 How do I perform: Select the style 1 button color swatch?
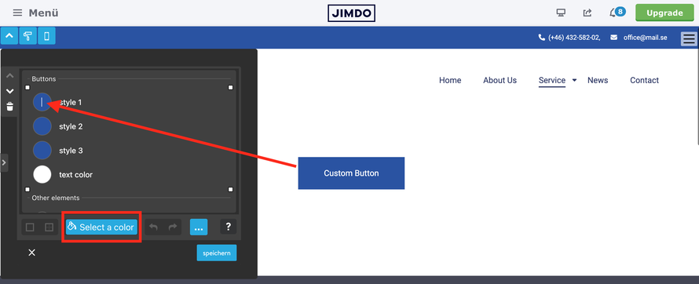[42, 103]
